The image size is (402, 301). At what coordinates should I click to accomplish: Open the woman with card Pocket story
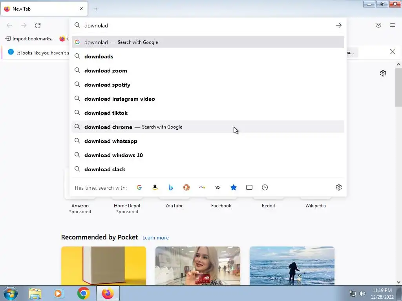point(198,266)
